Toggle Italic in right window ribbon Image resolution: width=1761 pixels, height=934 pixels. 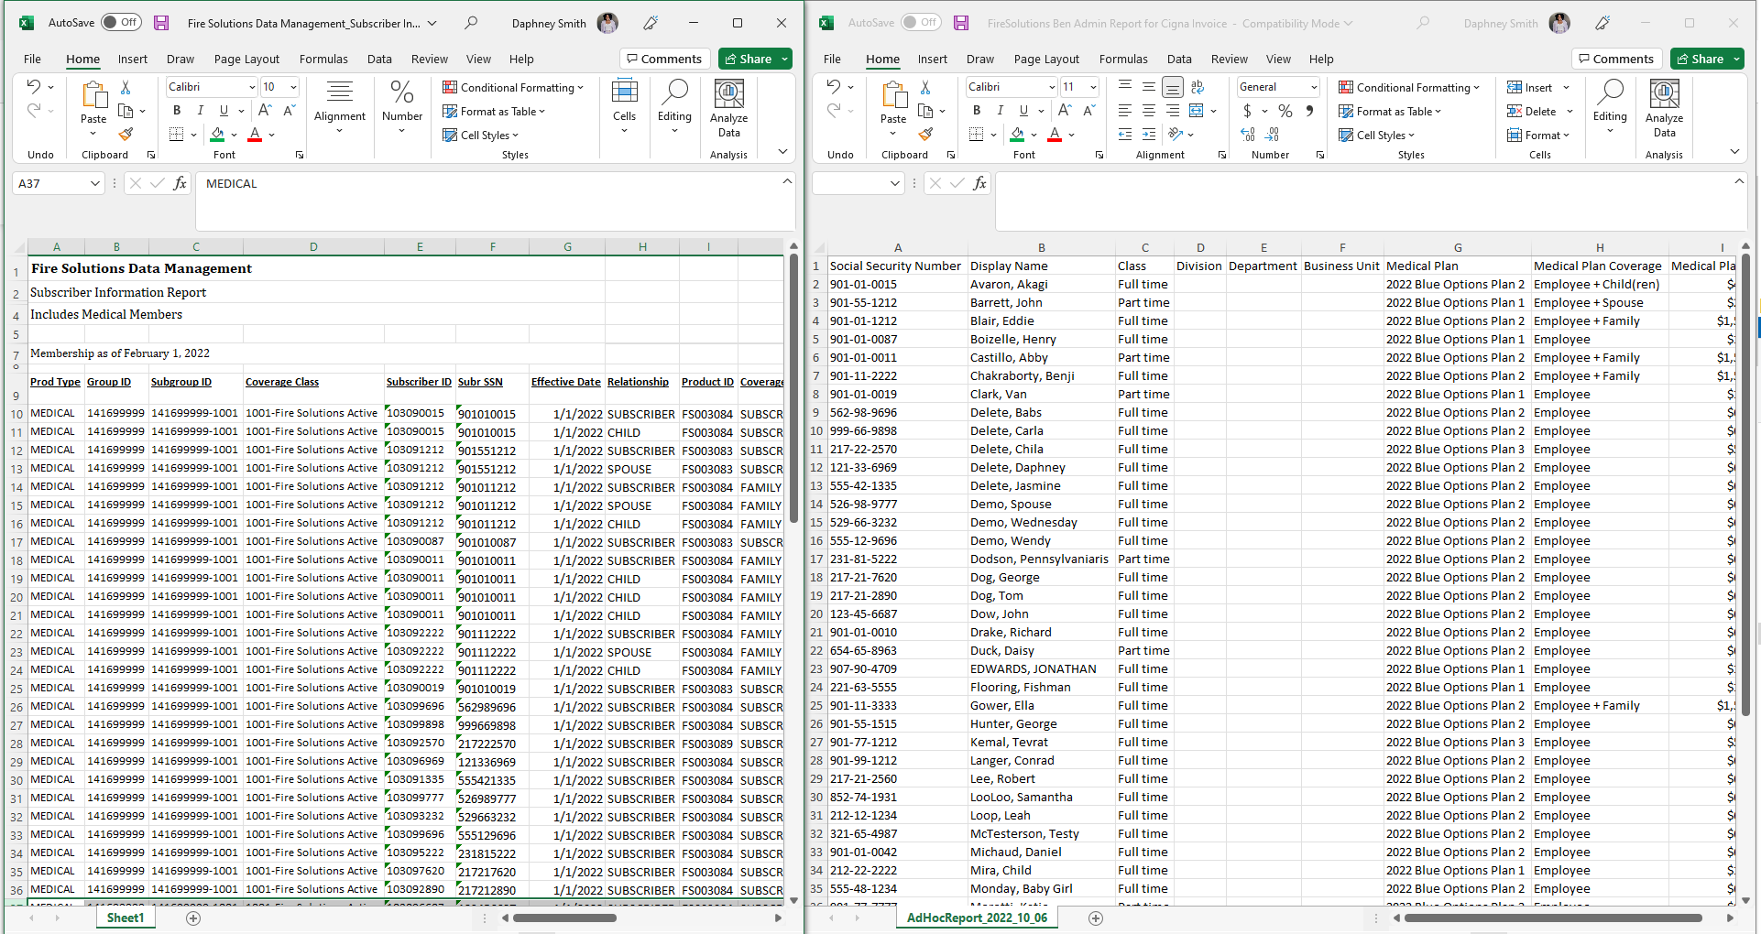pyautogui.click(x=1000, y=111)
